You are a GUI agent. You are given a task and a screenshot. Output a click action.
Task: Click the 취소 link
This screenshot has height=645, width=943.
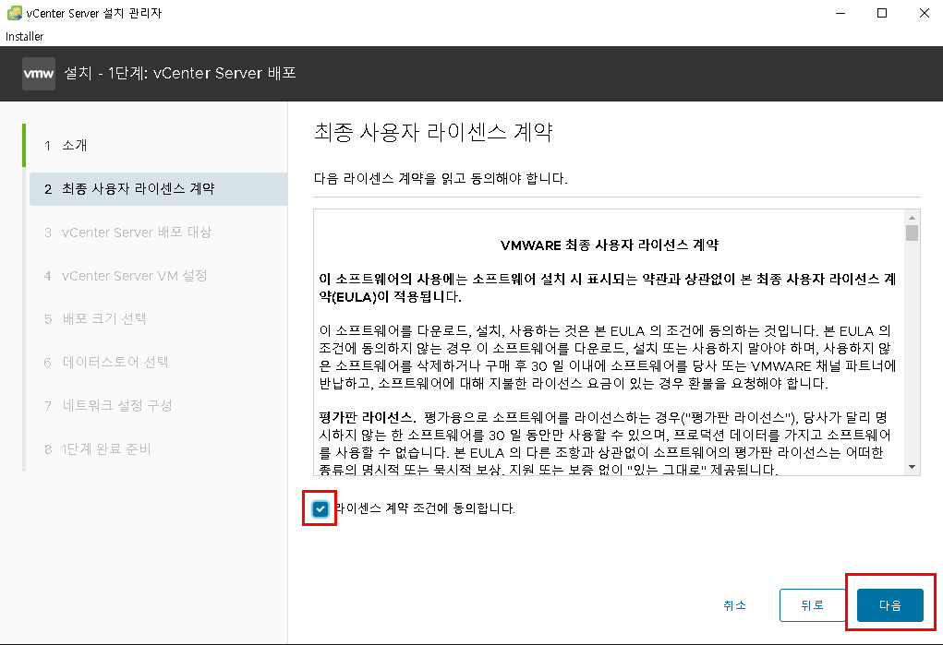click(x=734, y=604)
